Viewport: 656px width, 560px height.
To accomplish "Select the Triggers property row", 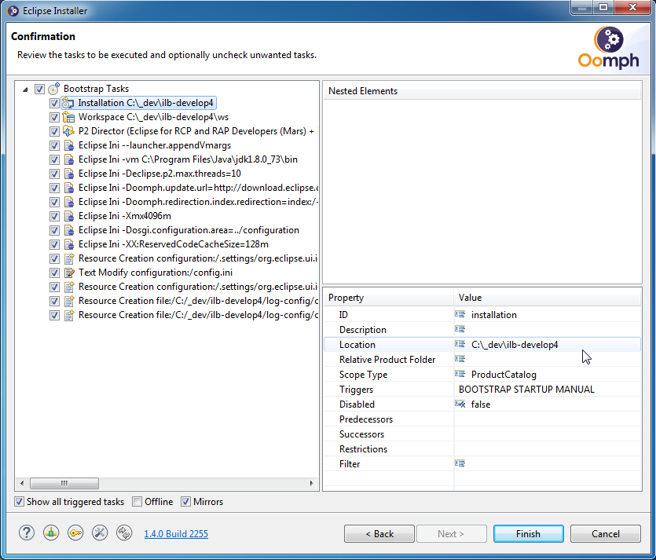I will (x=482, y=390).
